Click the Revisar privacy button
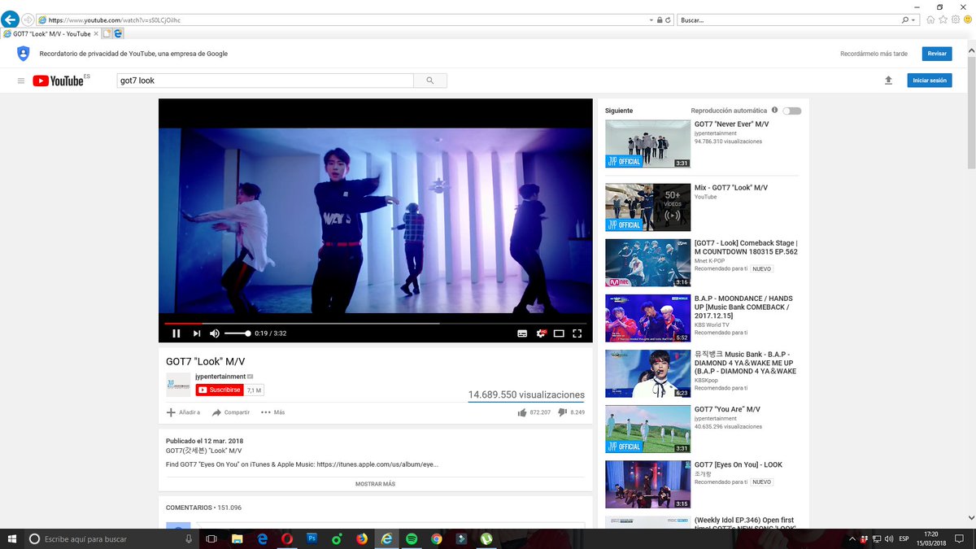 [x=937, y=54]
